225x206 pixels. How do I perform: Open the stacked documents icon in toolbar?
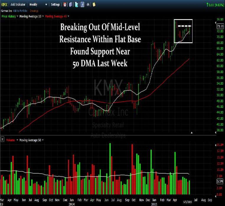(71, 5)
